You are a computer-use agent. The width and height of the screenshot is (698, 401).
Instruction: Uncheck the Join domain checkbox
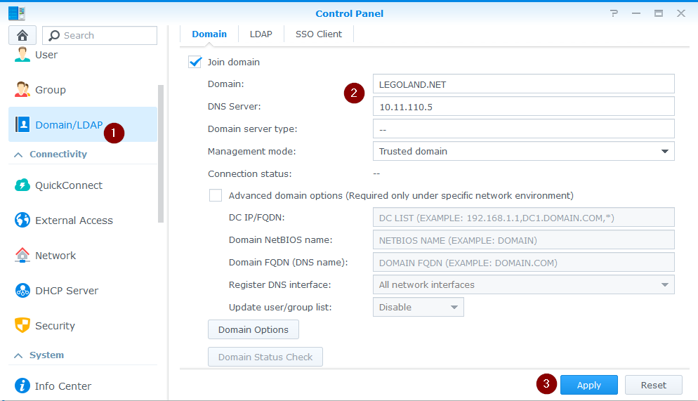coord(195,62)
